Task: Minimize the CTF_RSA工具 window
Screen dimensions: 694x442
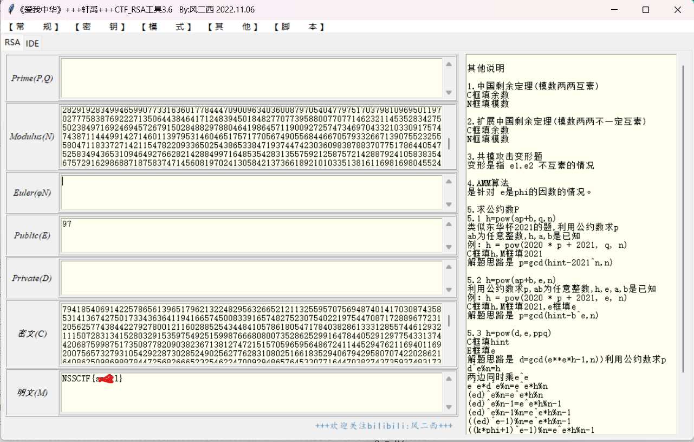Action: coord(614,10)
